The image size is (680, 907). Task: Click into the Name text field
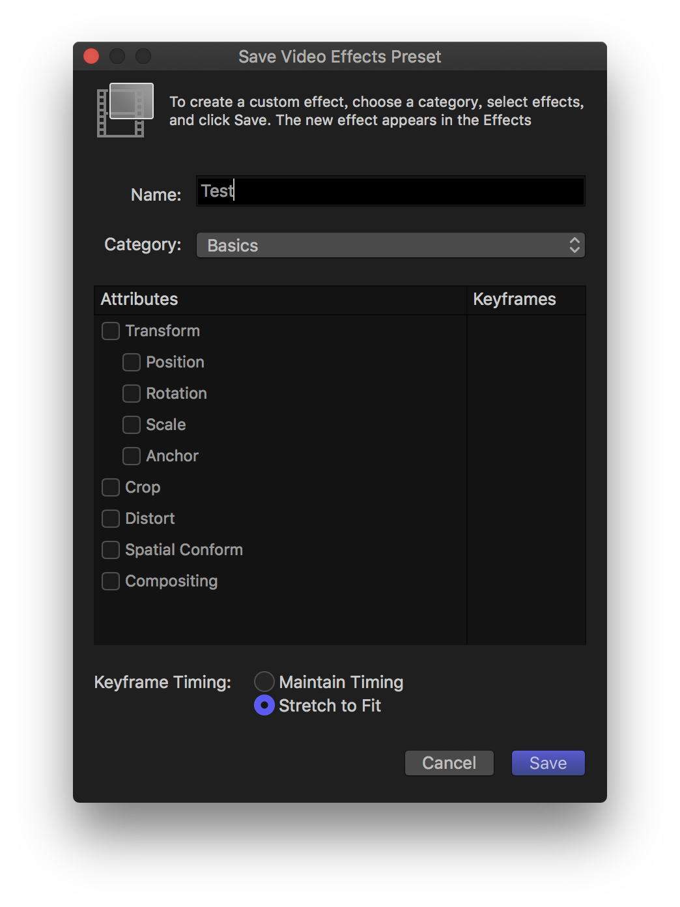point(391,191)
